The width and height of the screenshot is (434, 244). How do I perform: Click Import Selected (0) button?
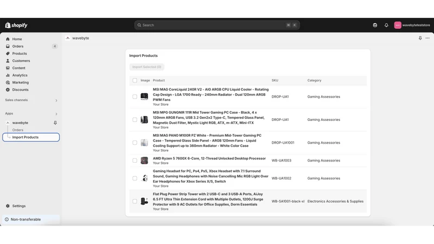[146, 67]
